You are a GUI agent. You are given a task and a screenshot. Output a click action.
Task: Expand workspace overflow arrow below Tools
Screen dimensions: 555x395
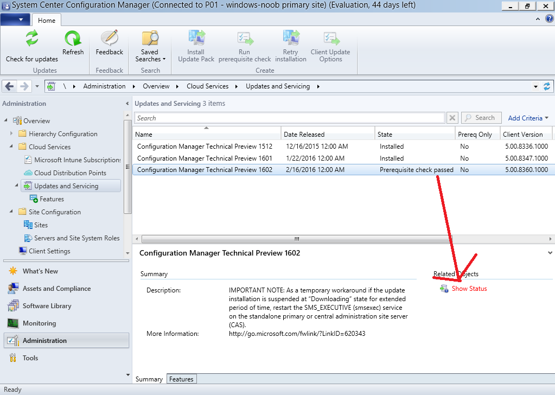128,375
